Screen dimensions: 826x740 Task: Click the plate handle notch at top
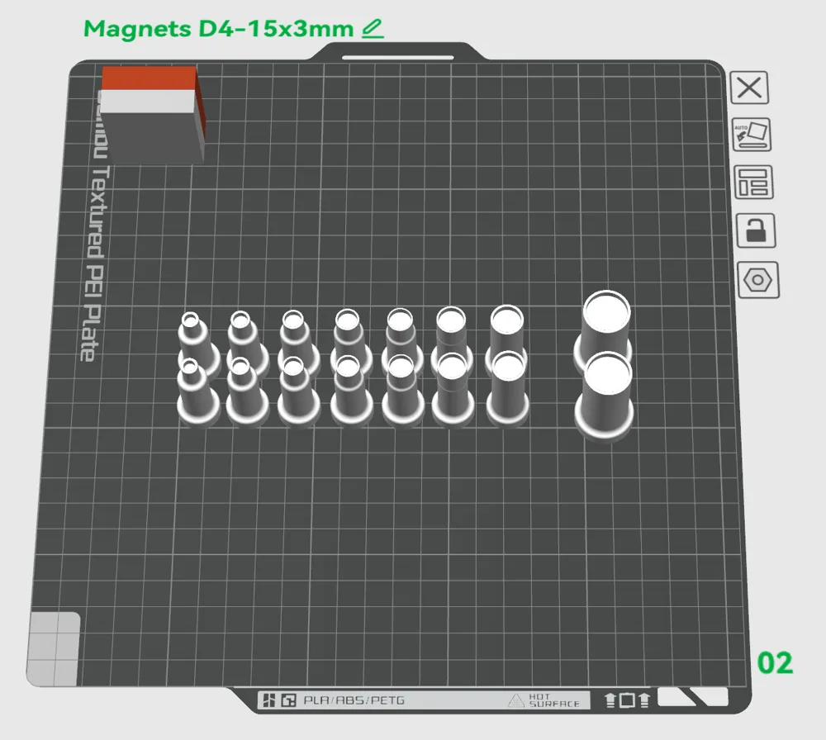(x=398, y=57)
